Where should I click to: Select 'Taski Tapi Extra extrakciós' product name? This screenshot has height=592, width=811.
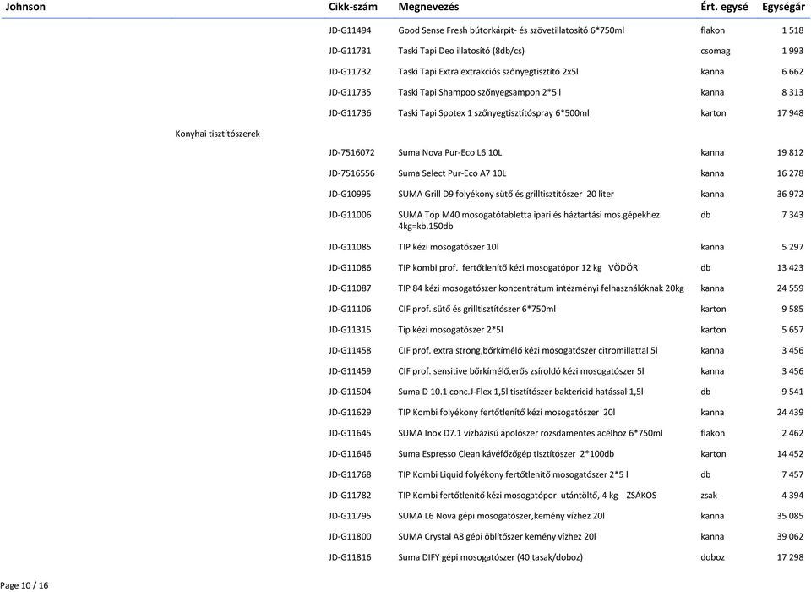[x=449, y=72]
